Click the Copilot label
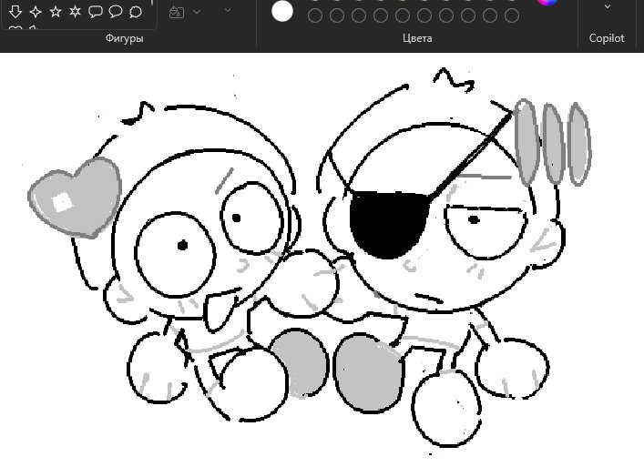This screenshot has width=644, height=467. (607, 38)
